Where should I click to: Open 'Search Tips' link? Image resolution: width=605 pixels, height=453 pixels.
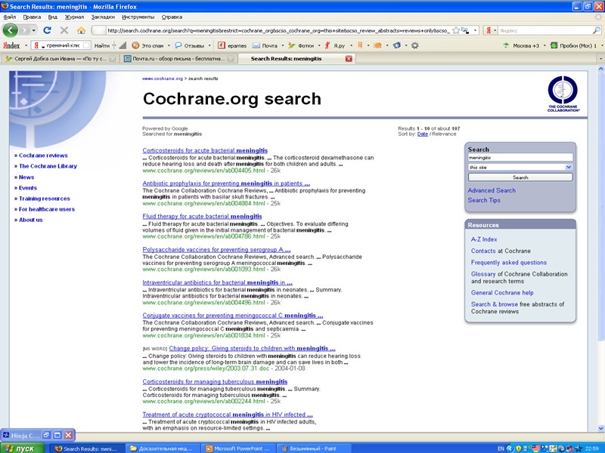pyautogui.click(x=484, y=200)
